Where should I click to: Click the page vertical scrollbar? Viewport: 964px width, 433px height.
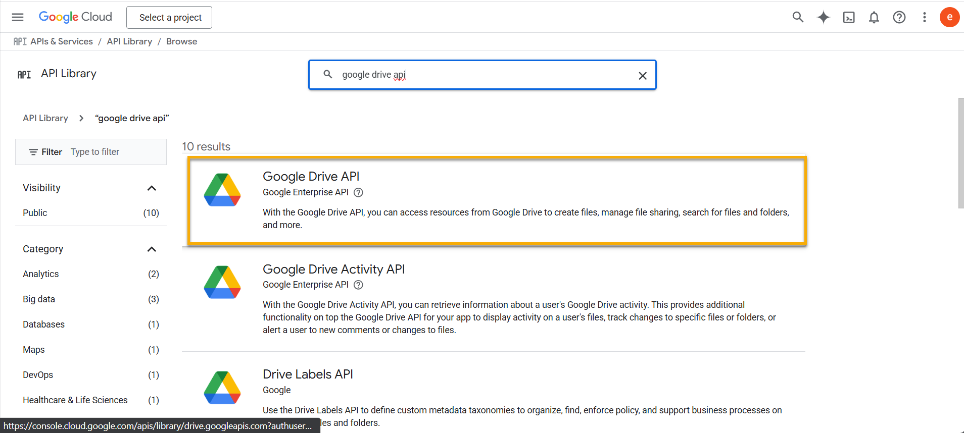961,153
